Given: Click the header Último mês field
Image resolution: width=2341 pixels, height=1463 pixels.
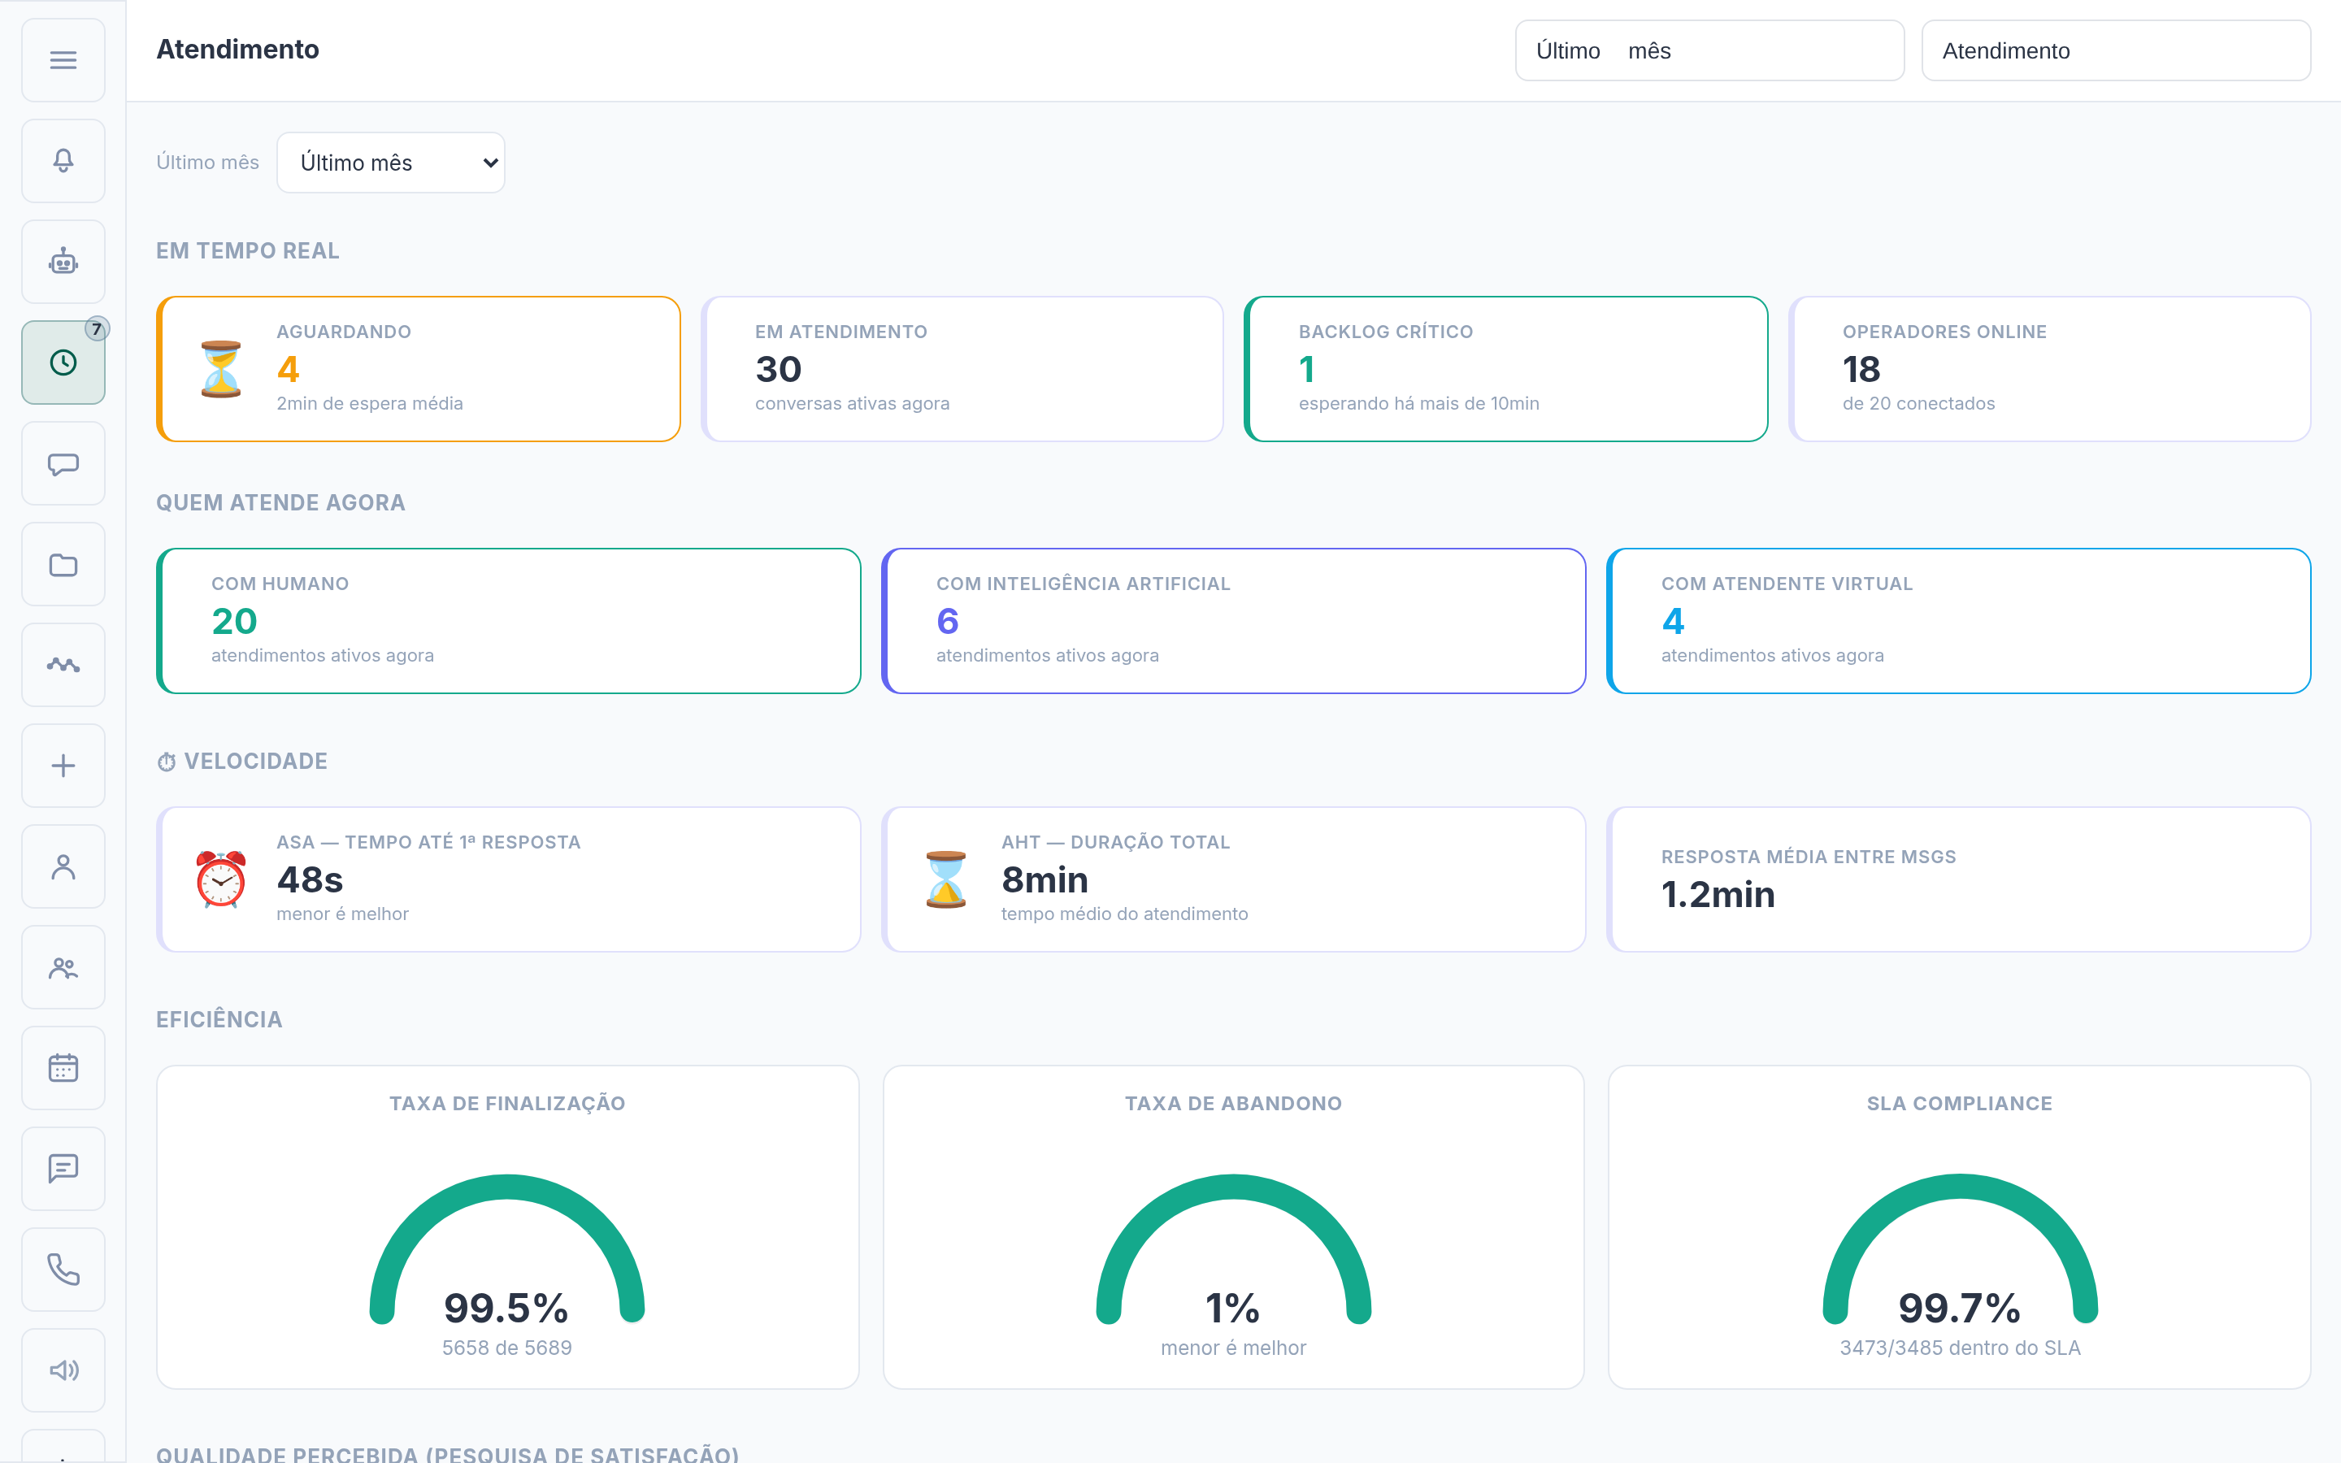Looking at the screenshot, I should pos(1709,50).
